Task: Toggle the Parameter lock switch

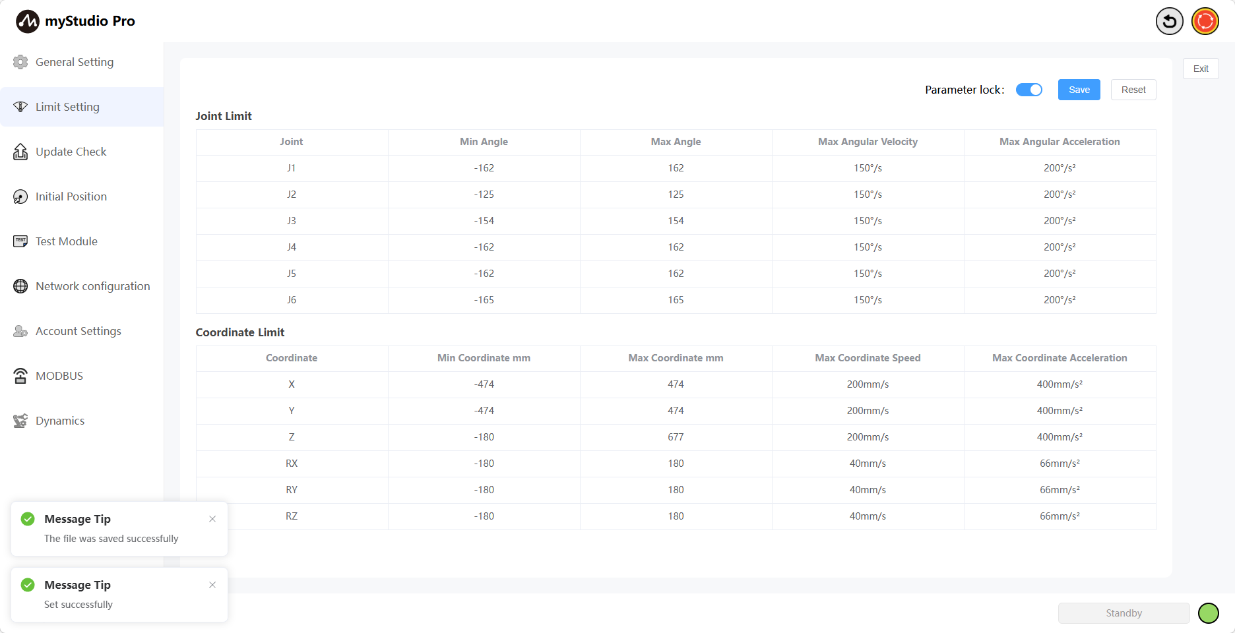Action: point(1029,90)
